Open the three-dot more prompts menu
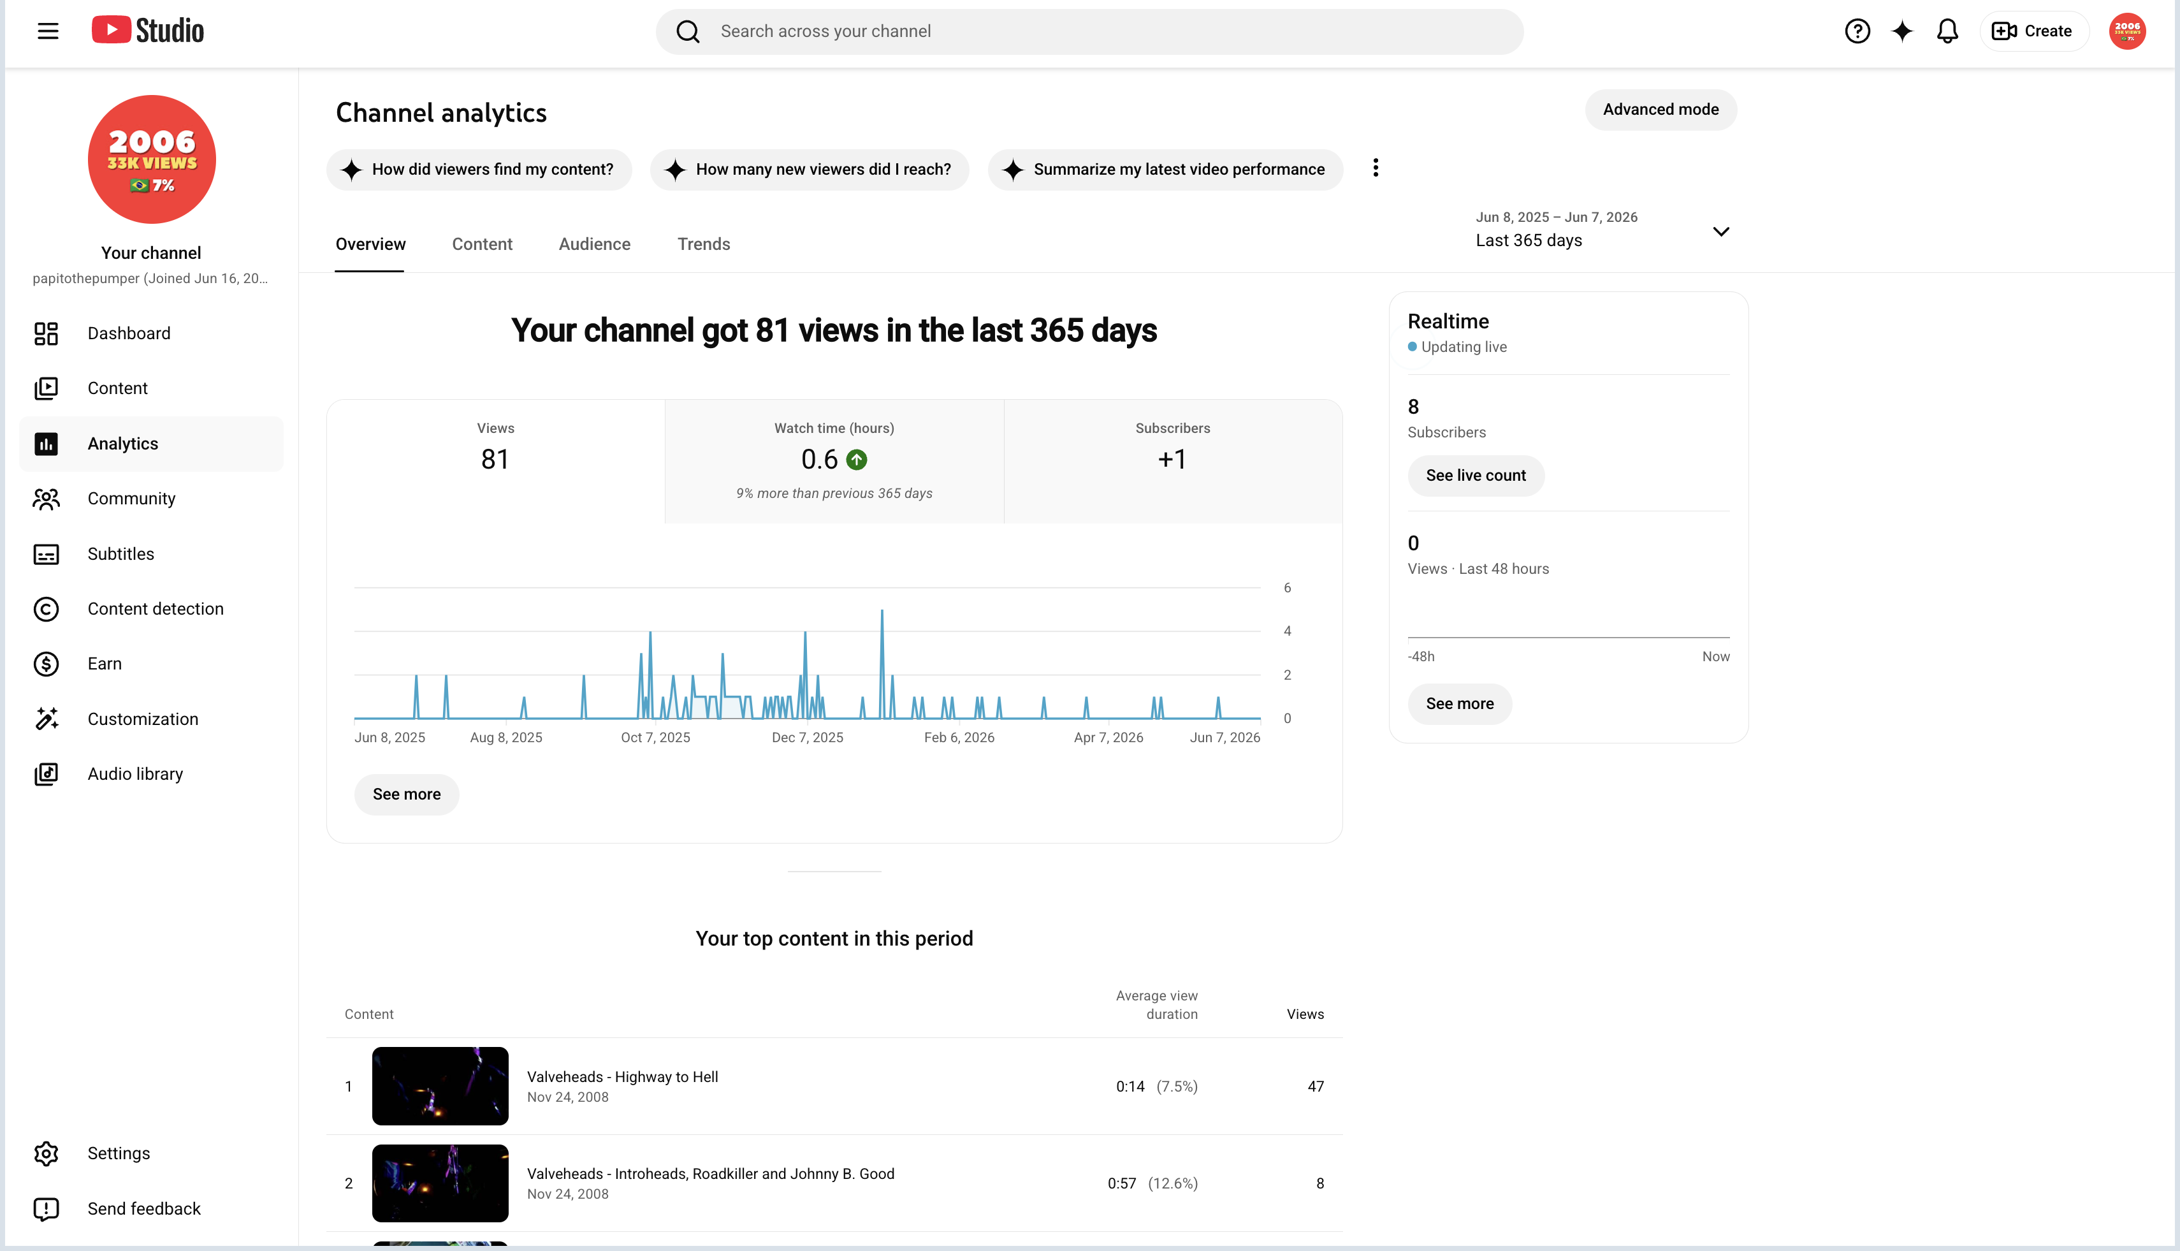 1375,168
